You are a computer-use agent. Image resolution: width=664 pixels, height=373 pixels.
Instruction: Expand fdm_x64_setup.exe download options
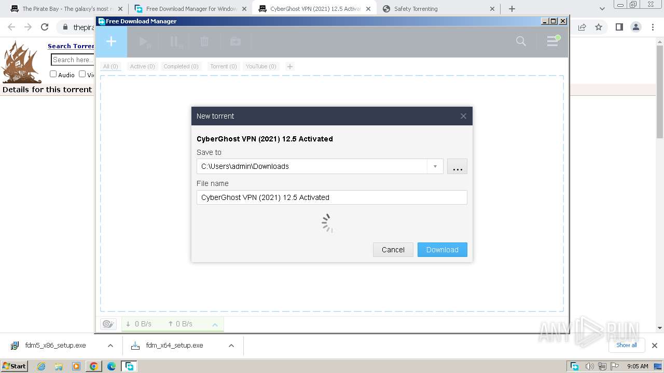(x=231, y=346)
